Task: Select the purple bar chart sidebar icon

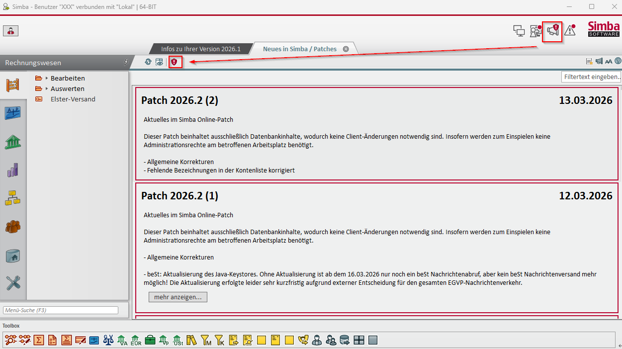Action: click(13, 171)
